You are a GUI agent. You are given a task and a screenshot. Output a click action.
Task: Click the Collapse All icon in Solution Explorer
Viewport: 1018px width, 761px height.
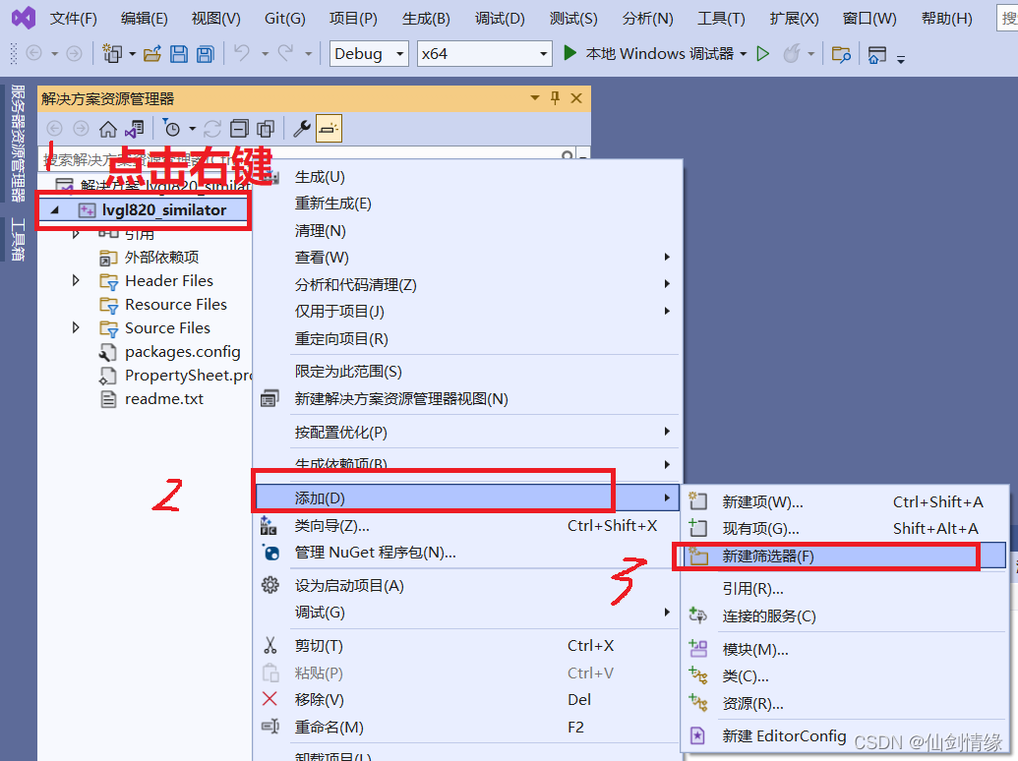click(239, 129)
